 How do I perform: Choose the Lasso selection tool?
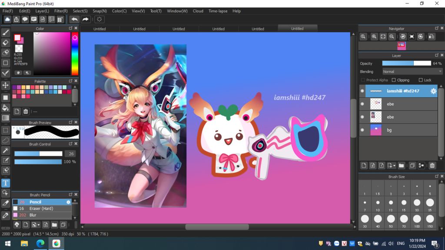tap(5, 140)
